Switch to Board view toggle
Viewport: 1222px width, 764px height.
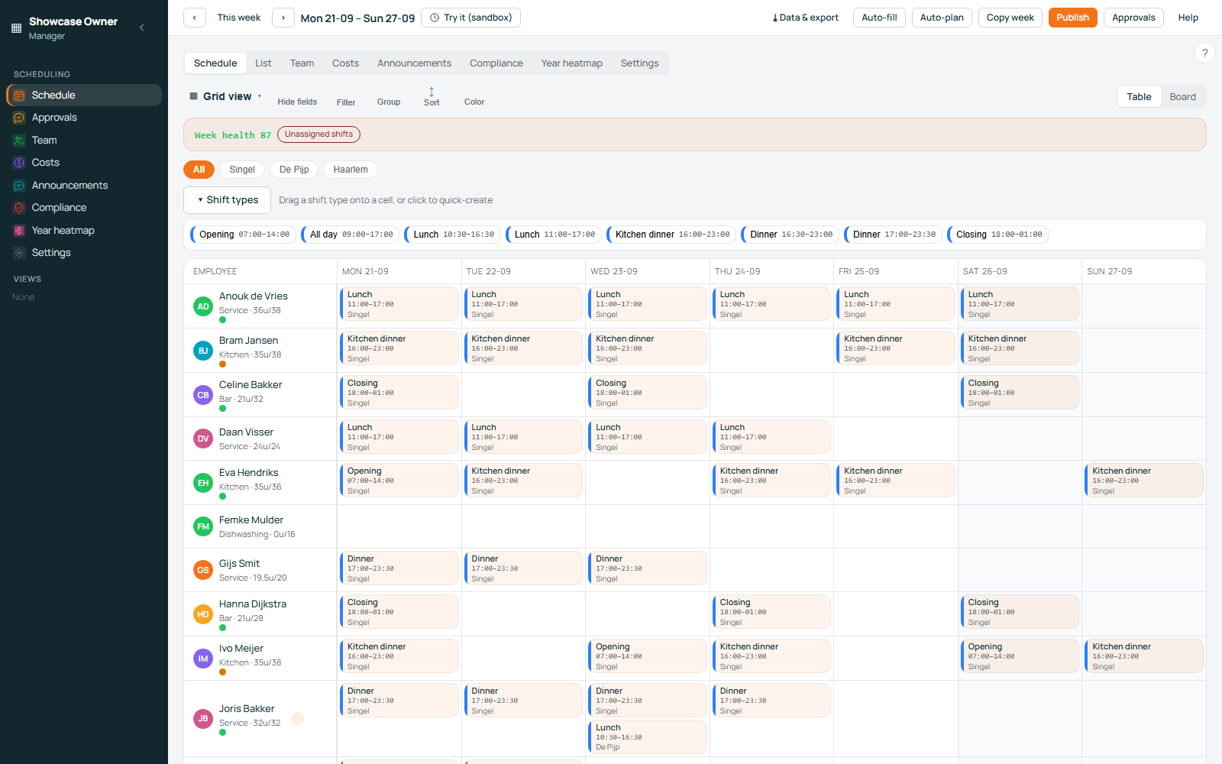(1182, 97)
